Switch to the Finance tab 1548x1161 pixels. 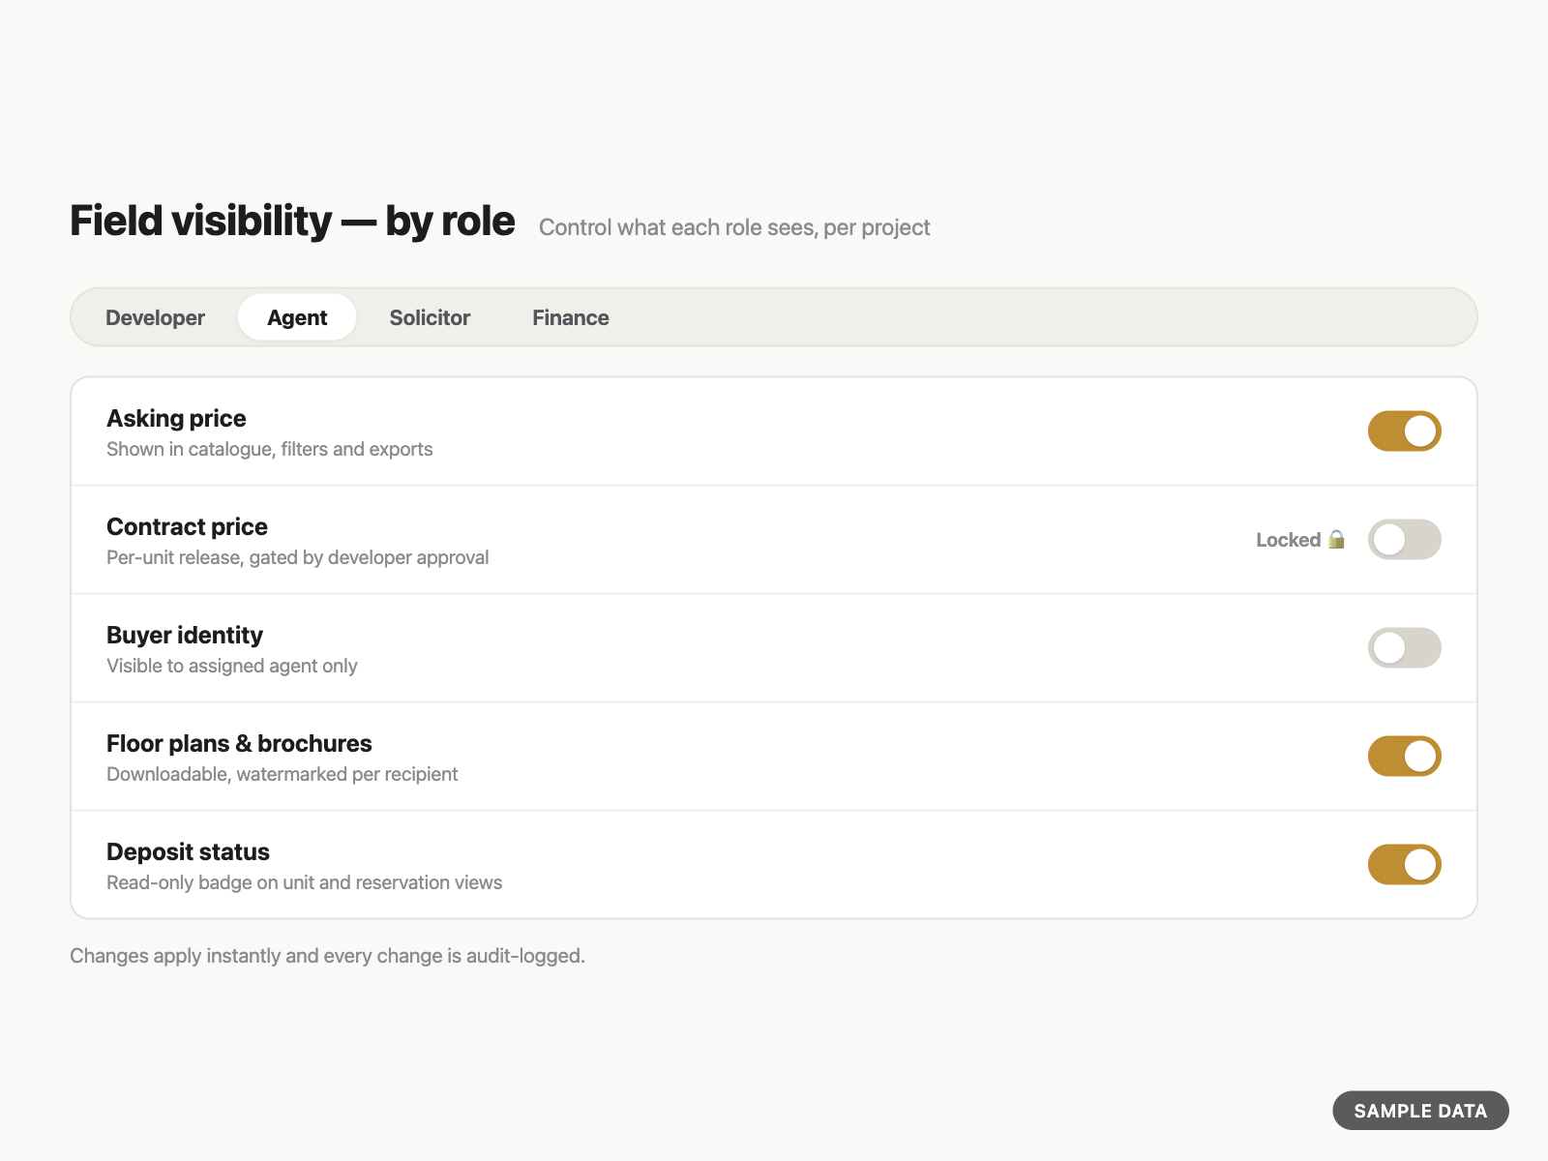point(571,317)
